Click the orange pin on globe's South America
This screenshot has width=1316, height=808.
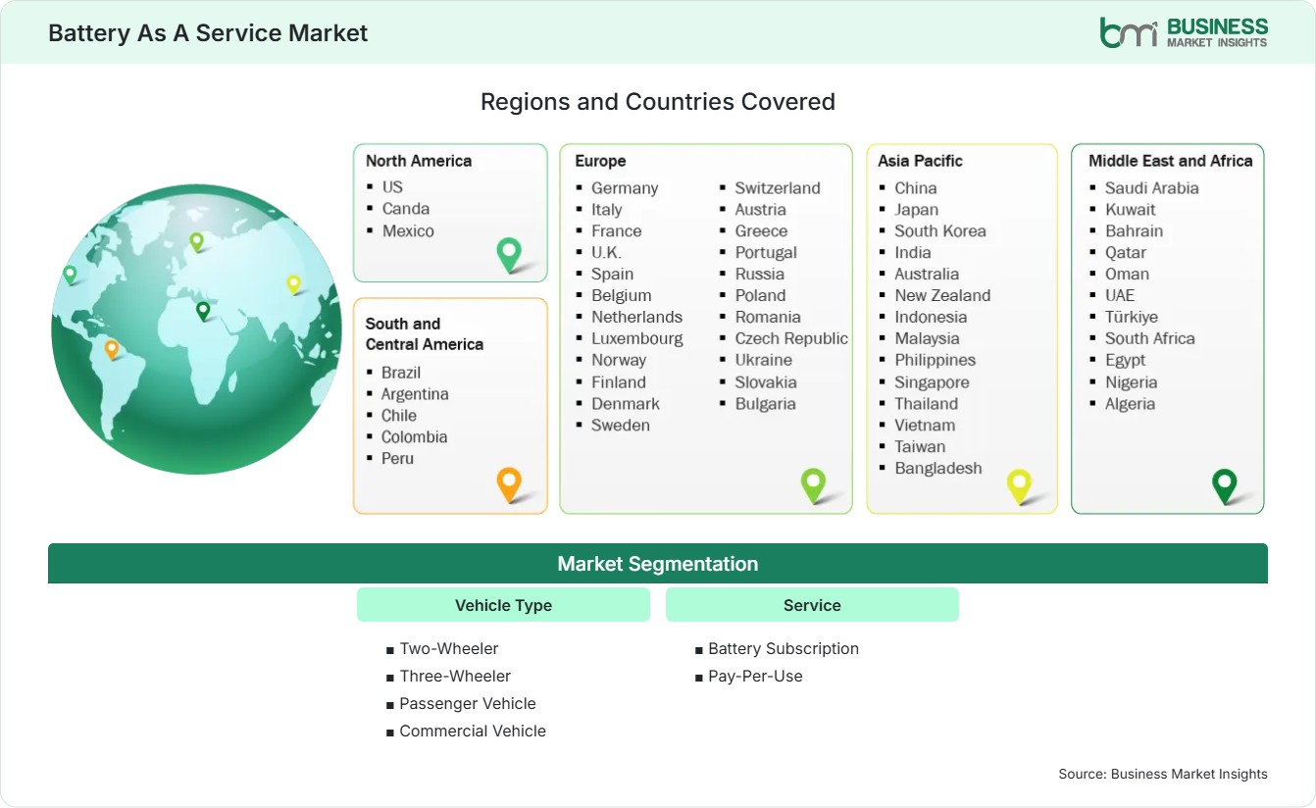tap(112, 349)
